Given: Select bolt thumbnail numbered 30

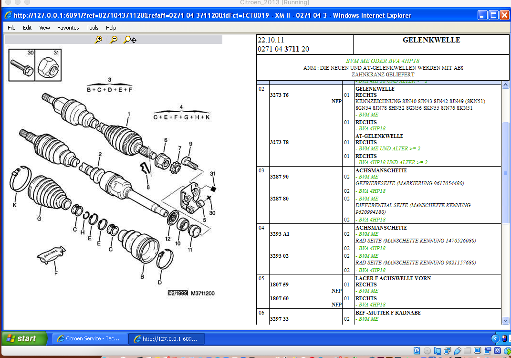Looking at the screenshot, I should tap(21, 65).
